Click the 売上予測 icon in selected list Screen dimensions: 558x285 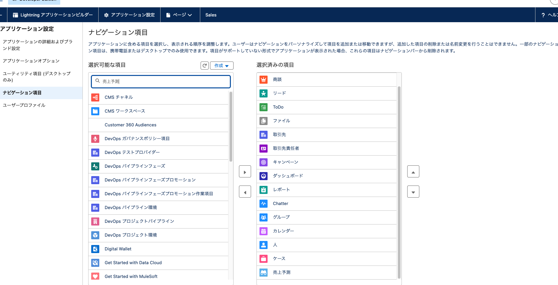[264, 273]
